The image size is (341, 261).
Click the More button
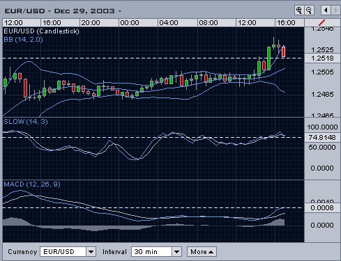click(x=202, y=252)
